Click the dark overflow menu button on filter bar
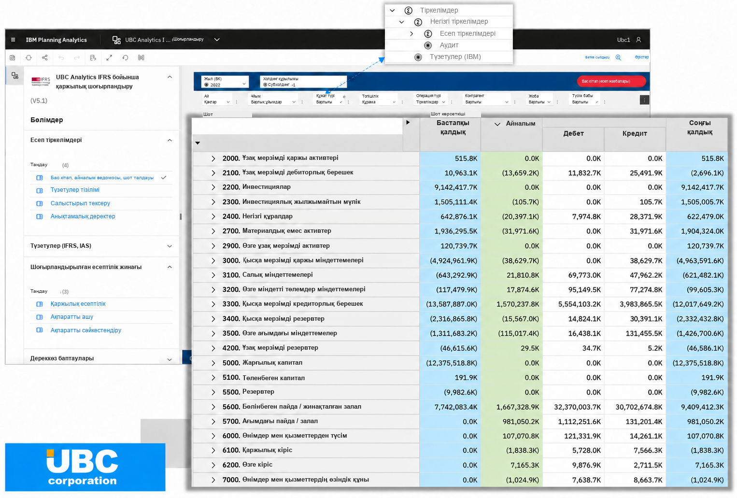Image resolution: width=737 pixels, height=498 pixels. [644, 100]
